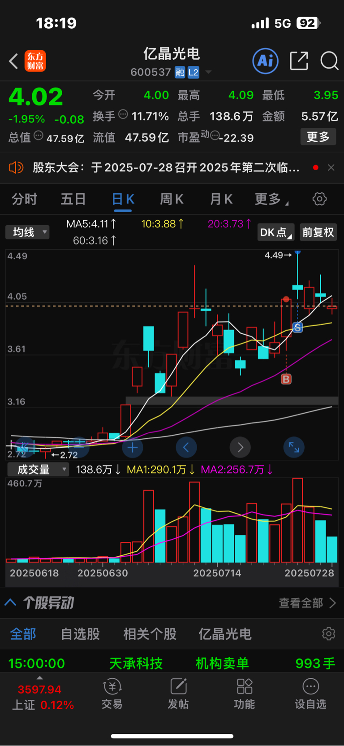Image resolution: width=344 pixels, height=746 pixels.
Task: Tap 机构卖单 alert text
Action: [x=222, y=663]
